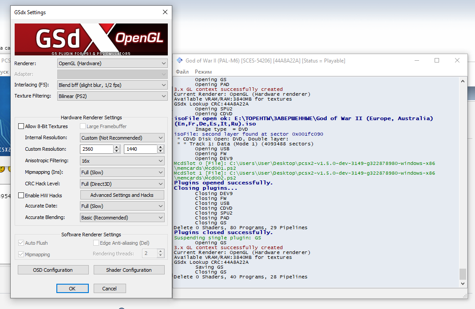
Task: Maximize the God of War II console window
Action: coord(437,61)
